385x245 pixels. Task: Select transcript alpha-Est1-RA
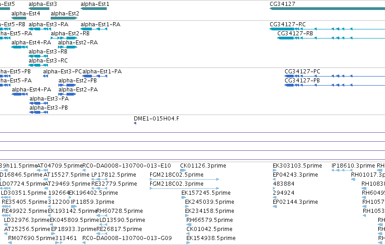point(101,24)
